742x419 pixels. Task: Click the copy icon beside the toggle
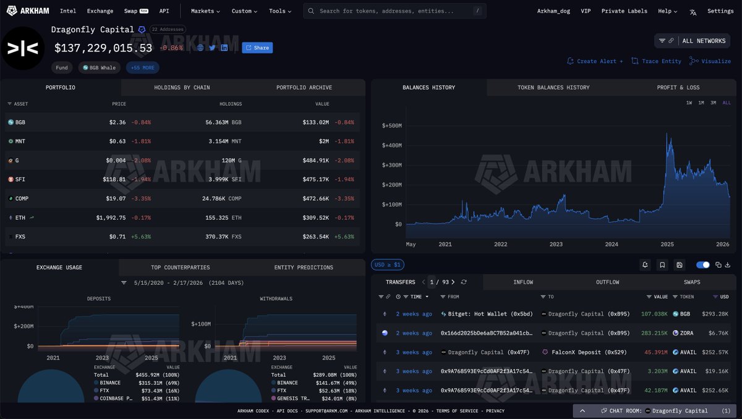(x=718, y=265)
